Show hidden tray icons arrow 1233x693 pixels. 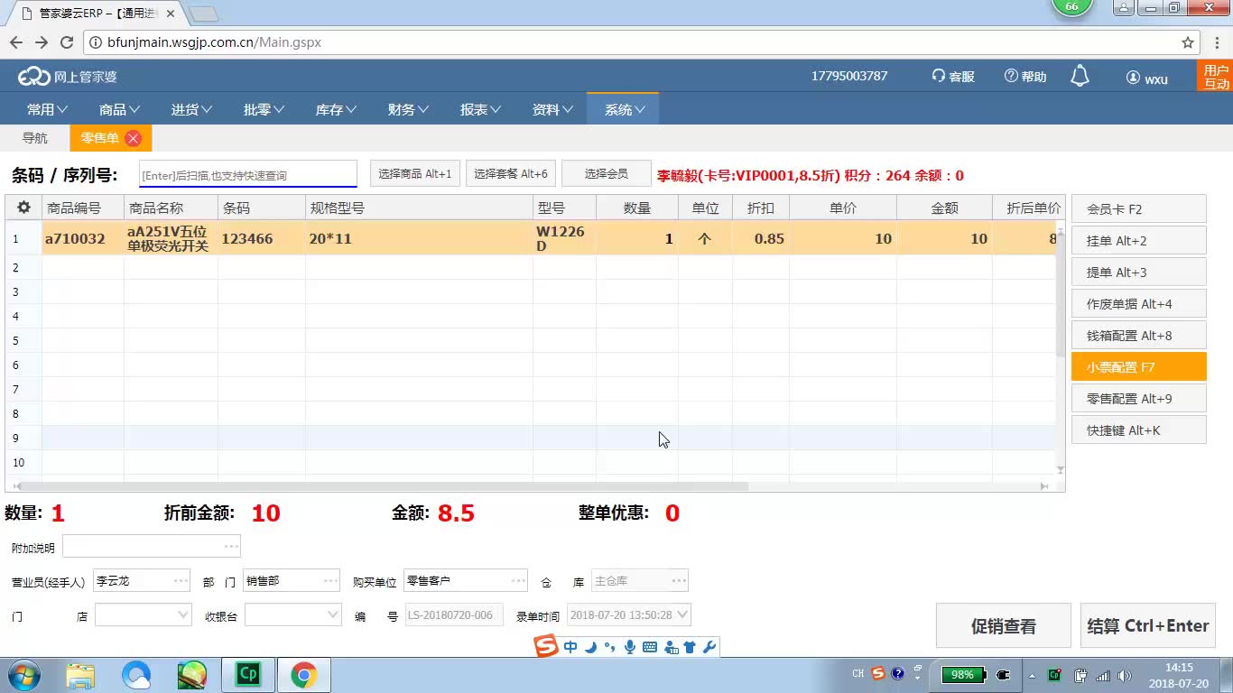[1032, 675]
